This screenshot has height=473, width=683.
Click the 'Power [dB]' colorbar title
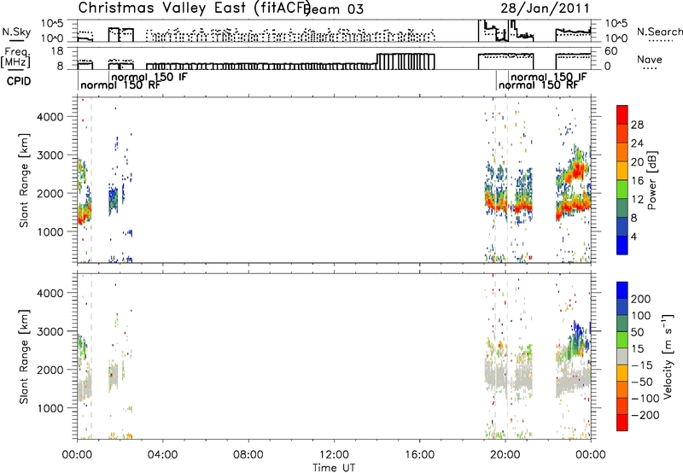click(x=651, y=181)
